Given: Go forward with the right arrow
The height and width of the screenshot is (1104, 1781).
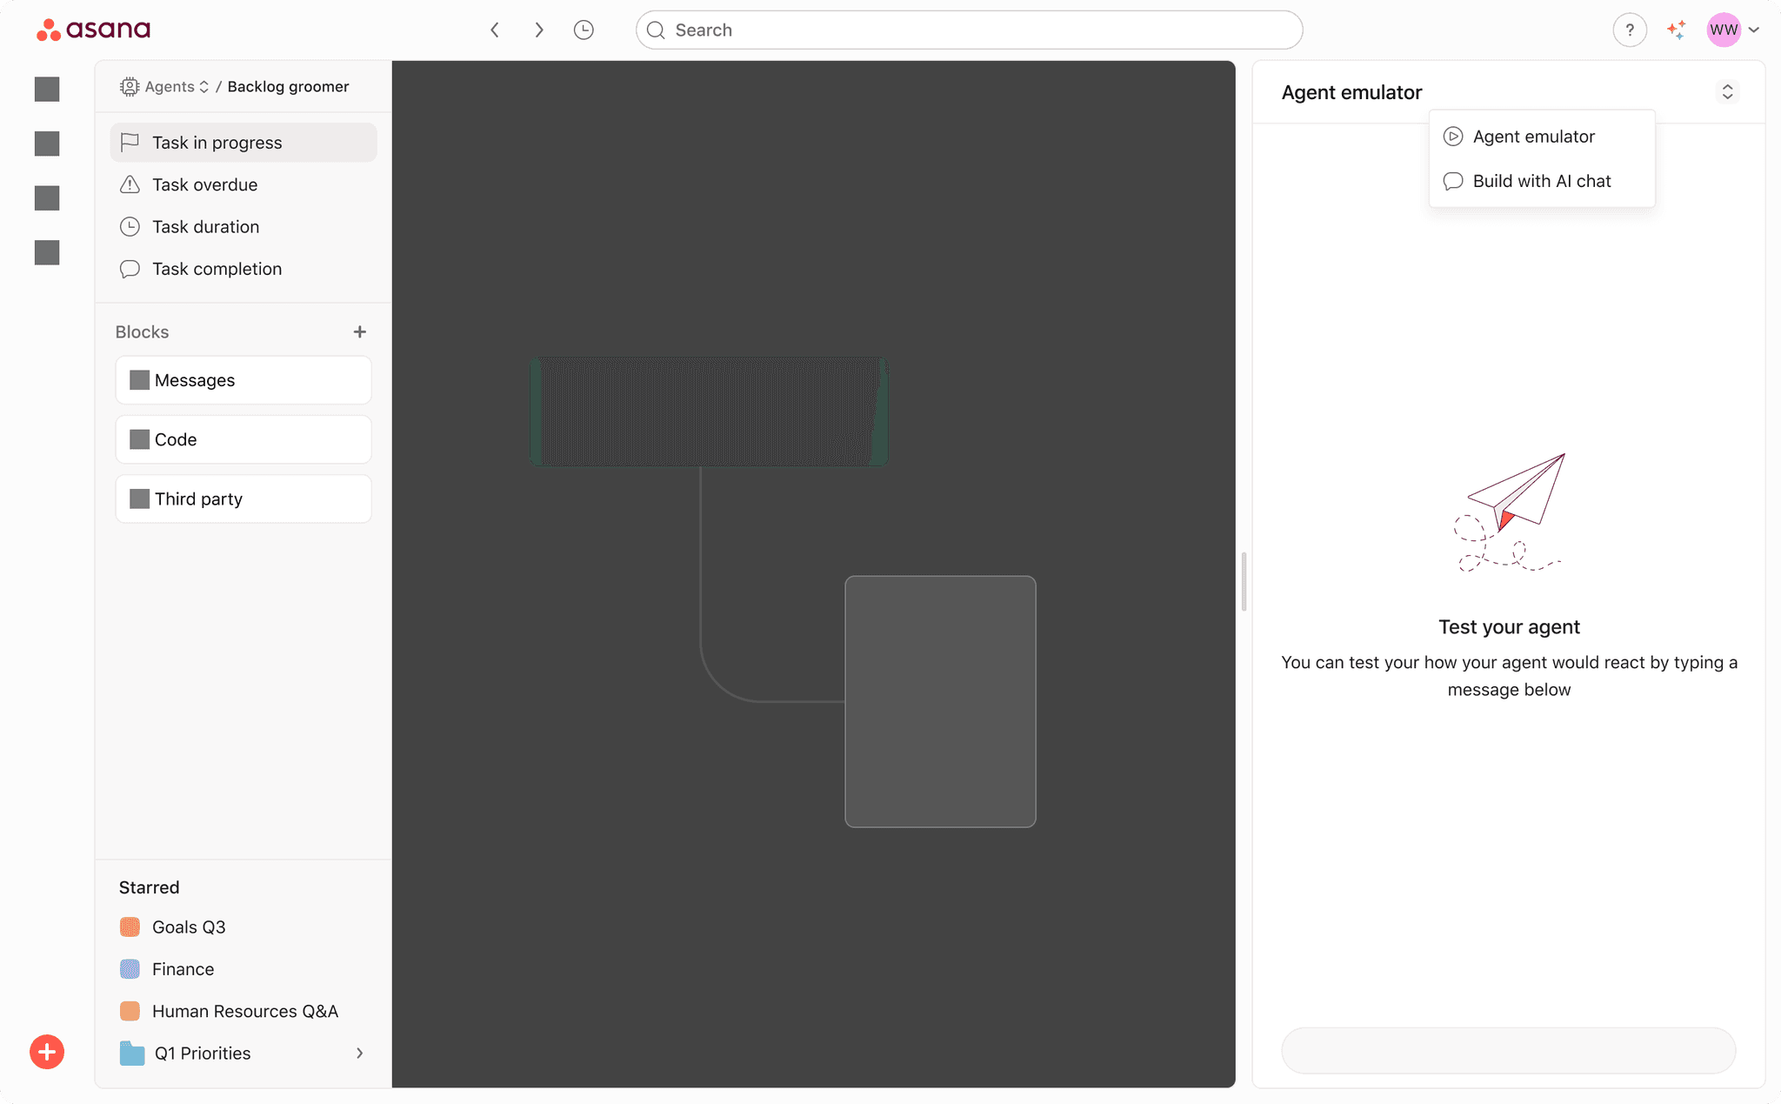Looking at the screenshot, I should pyautogui.click(x=539, y=30).
